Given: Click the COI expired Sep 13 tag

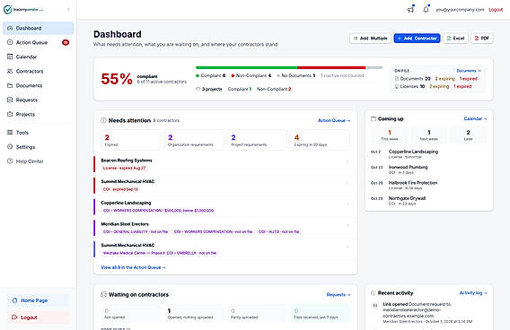Looking at the screenshot, I should [120, 189].
